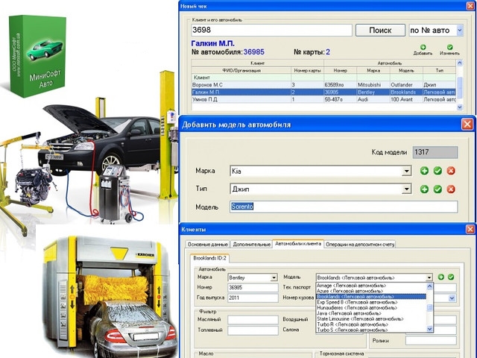Open the Модель dropdown showing Brooklands
477x358 pixels.
(x=429, y=277)
